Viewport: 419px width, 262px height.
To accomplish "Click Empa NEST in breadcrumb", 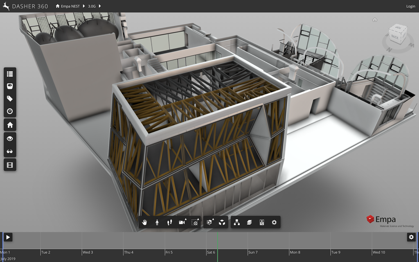I will coord(70,6).
